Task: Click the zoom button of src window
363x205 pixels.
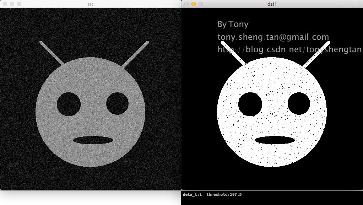Action: tap(19, 4)
